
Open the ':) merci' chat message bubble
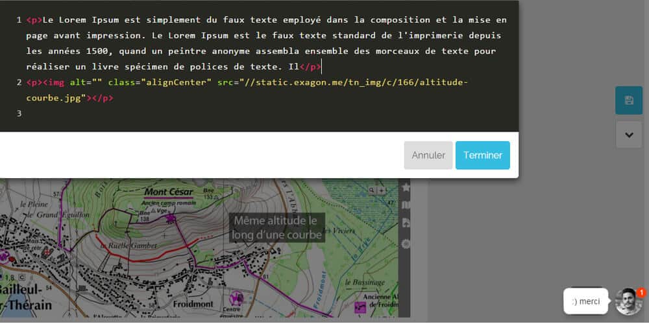coord(585,302)
